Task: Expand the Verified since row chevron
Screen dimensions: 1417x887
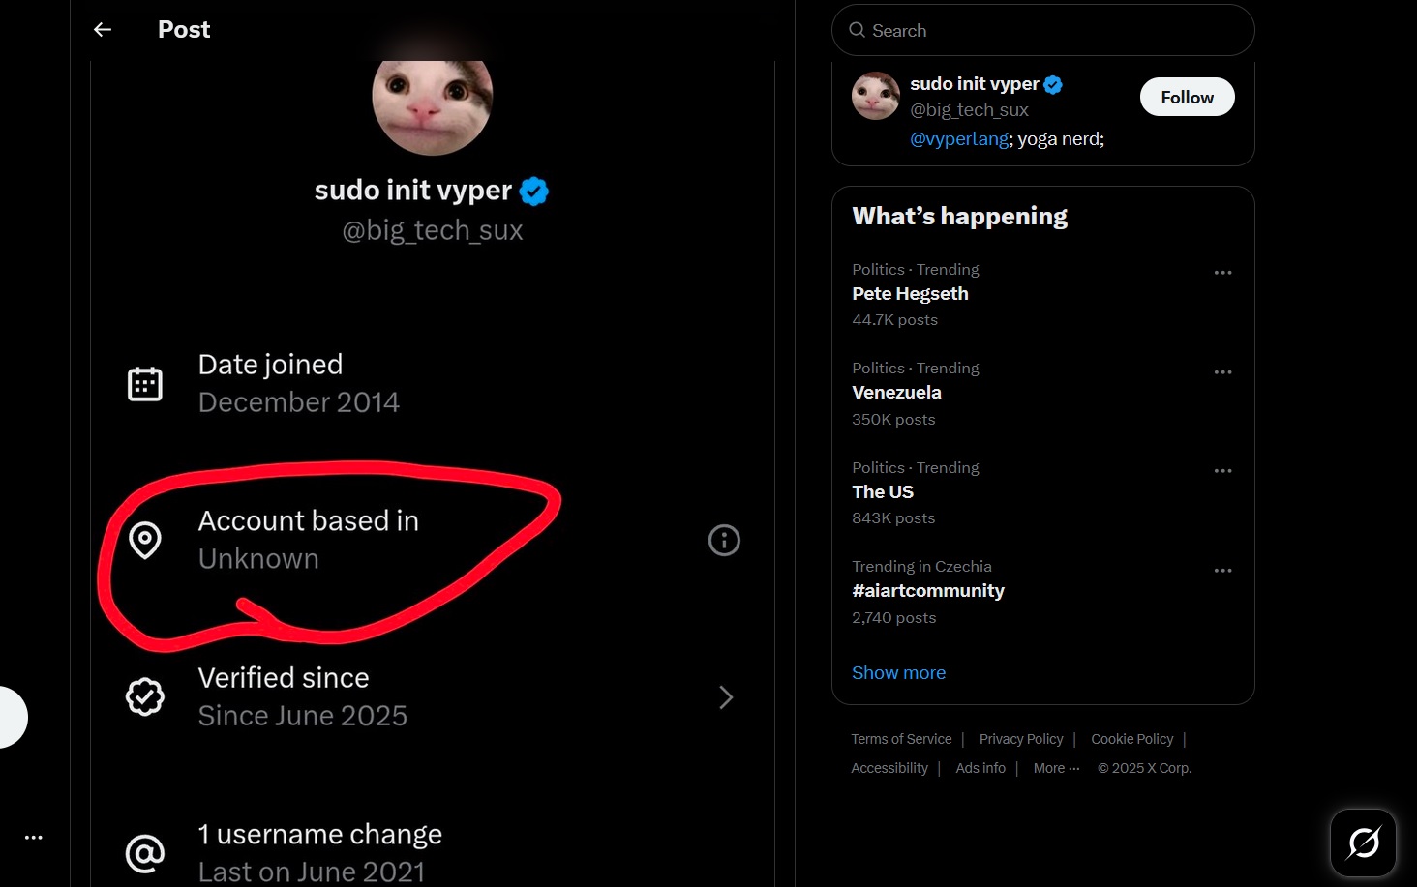Action: point(726,697)
